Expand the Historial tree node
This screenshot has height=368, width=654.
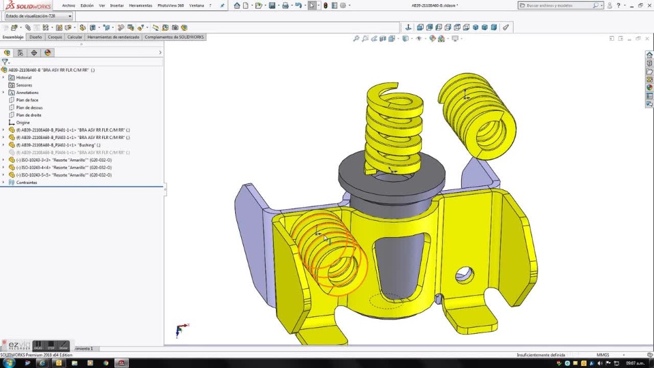click(3, 78)
